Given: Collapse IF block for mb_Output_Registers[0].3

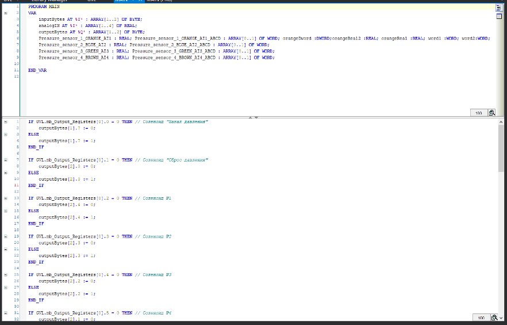Looking at the screenshot, I should pyautogui.click(x=6, y=236).
